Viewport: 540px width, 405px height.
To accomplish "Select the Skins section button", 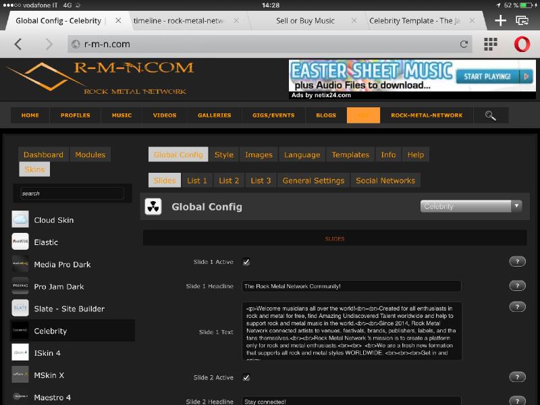I will 34,169.
